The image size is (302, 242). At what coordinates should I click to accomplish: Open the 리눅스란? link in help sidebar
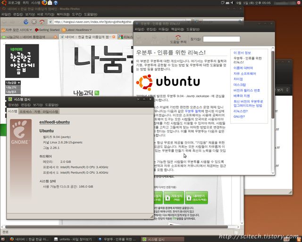point(240,111)
